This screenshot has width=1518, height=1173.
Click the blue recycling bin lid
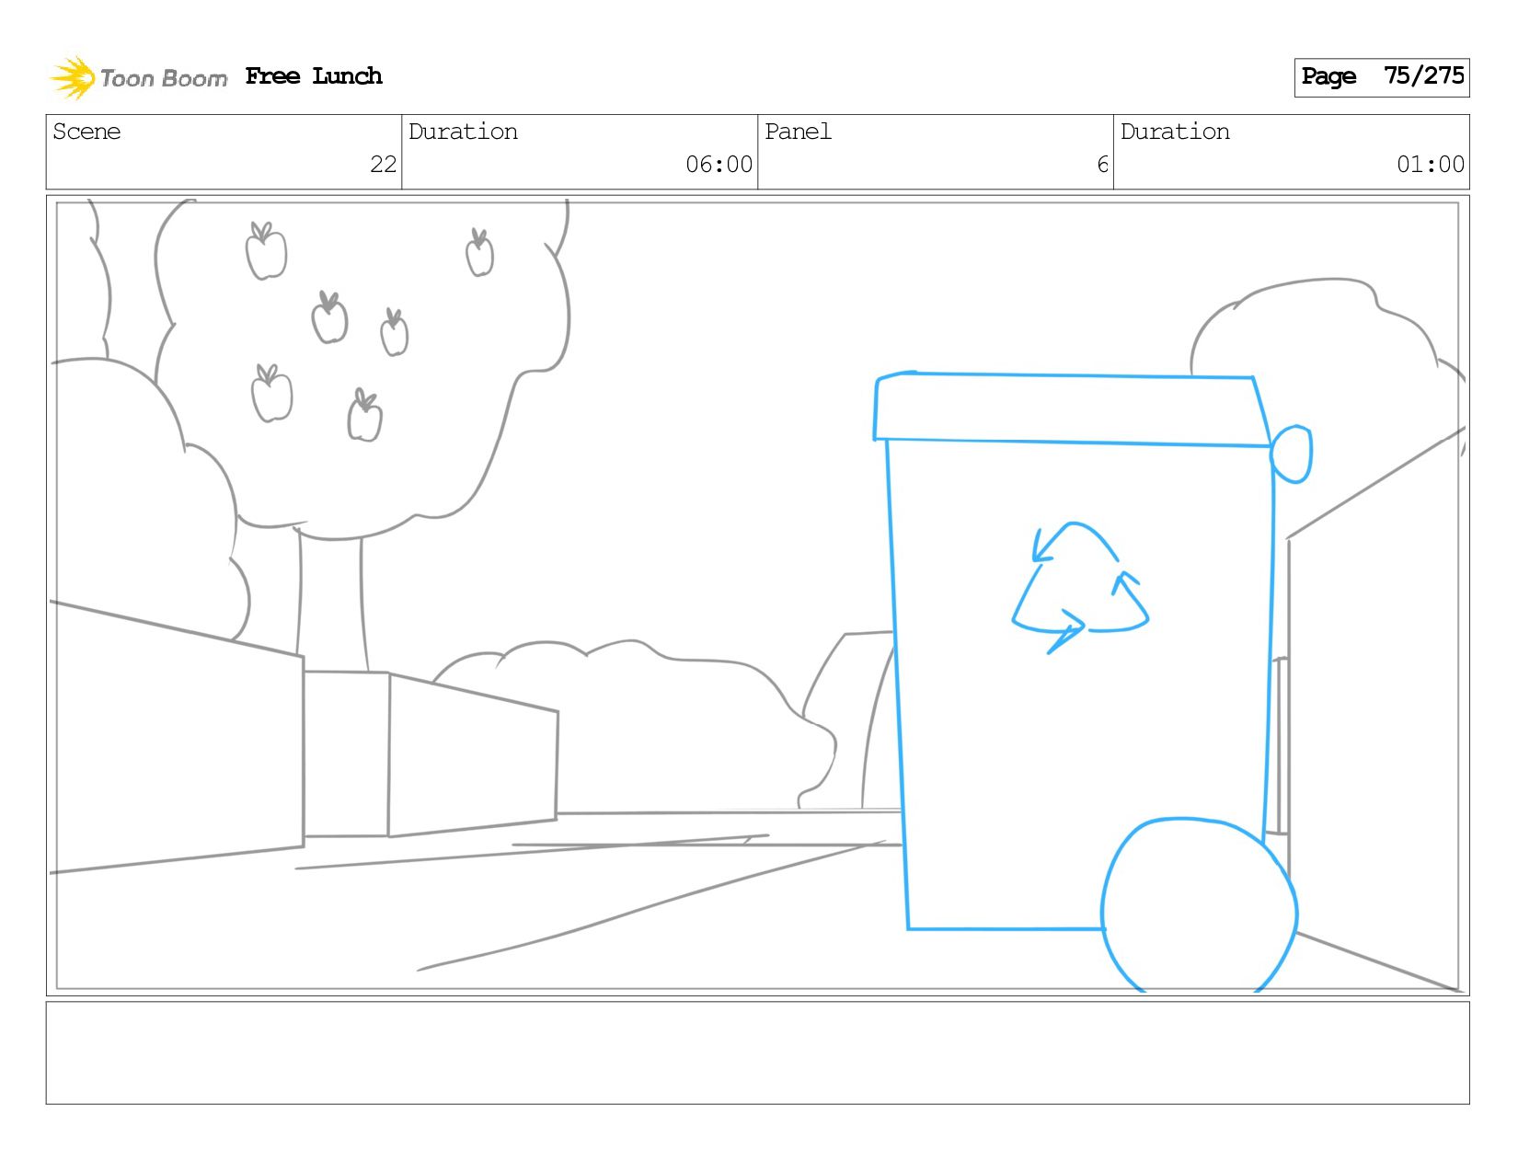[1073, 409]
